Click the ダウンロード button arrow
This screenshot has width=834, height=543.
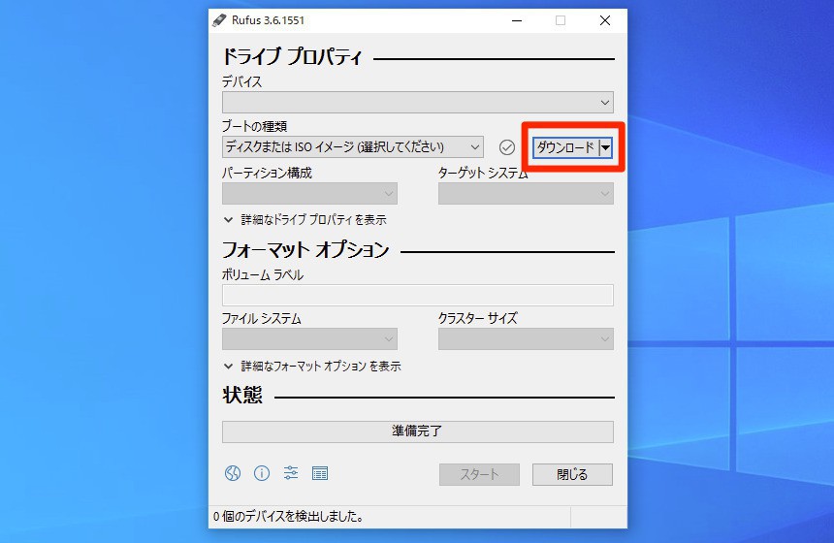[606, 147]
